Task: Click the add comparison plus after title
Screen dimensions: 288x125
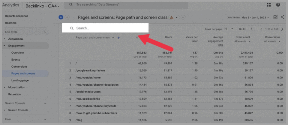Action: coord(183,17)
